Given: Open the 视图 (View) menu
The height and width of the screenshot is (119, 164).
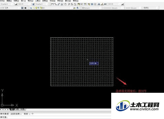Looking at the screenshot, I should pos(16,1).
